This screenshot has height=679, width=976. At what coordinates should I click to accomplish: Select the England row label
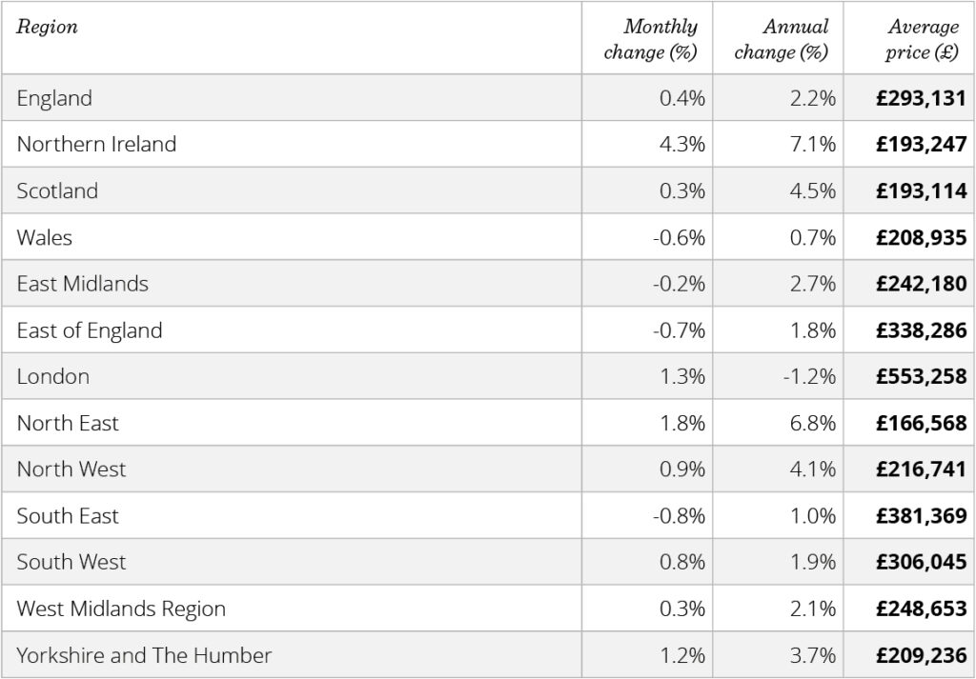pyautogui.click(x=54, y=98)
